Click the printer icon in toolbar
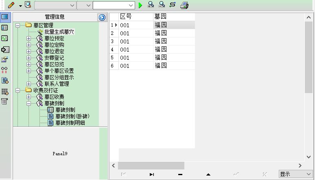 [x=184, y=5]
